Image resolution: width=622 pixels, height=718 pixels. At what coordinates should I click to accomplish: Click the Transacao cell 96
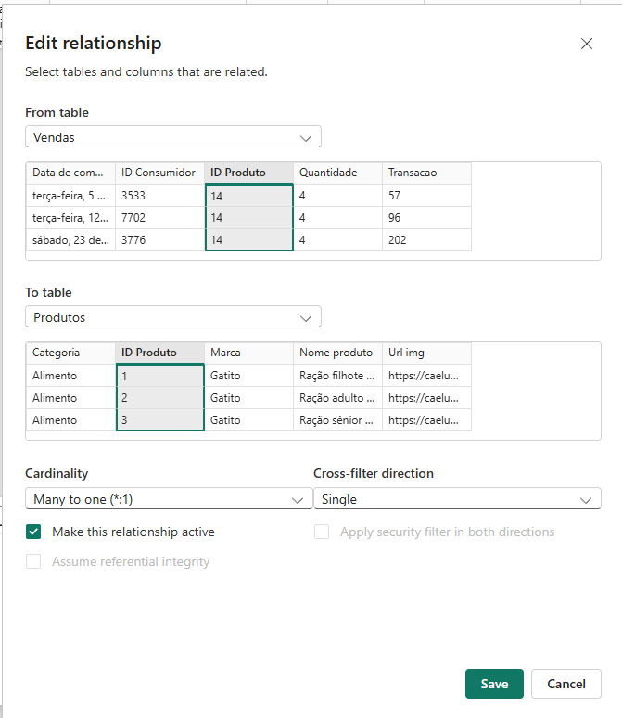tap(426, 217)
